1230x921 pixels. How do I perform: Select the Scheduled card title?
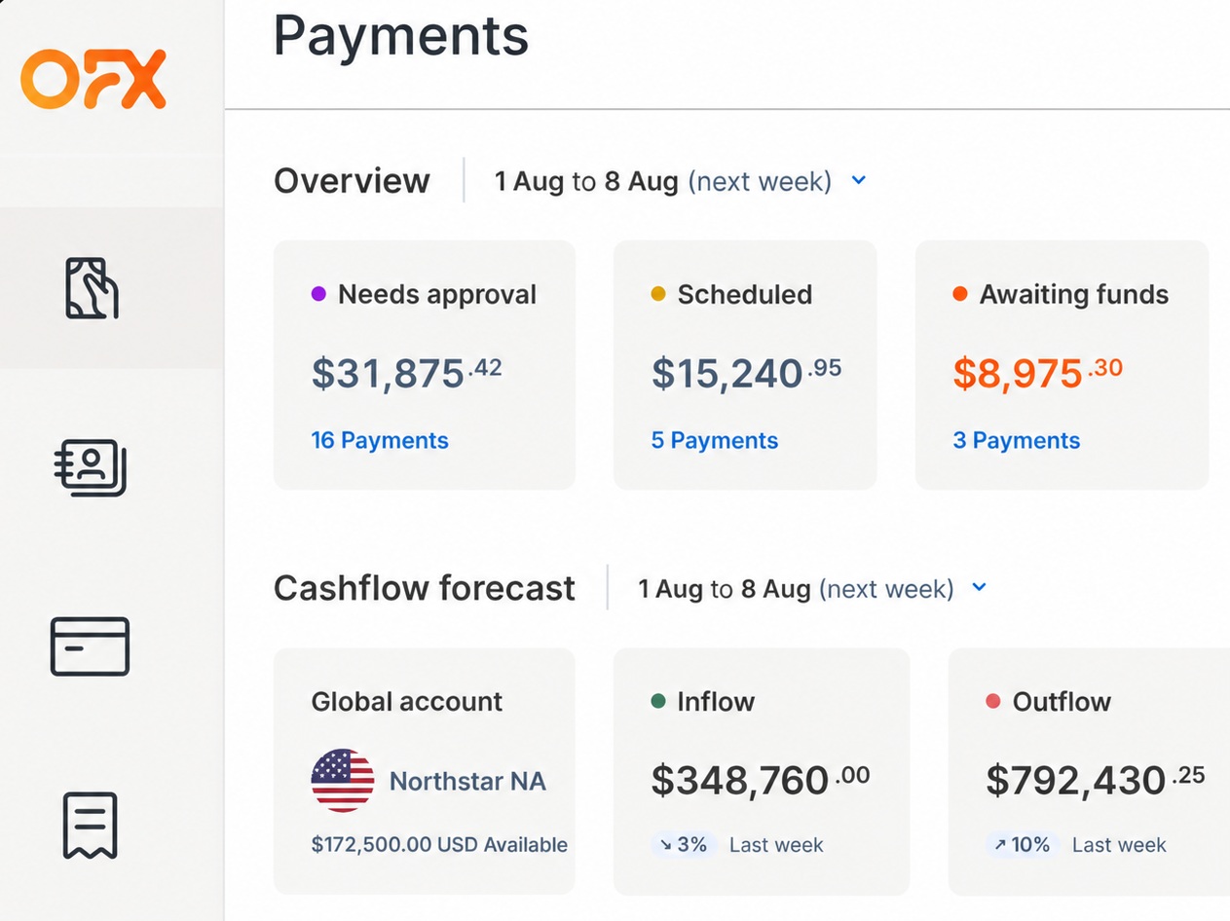745,294
